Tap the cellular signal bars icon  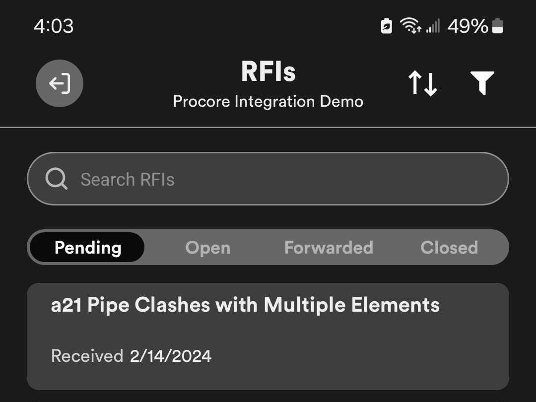click(433, 26)
